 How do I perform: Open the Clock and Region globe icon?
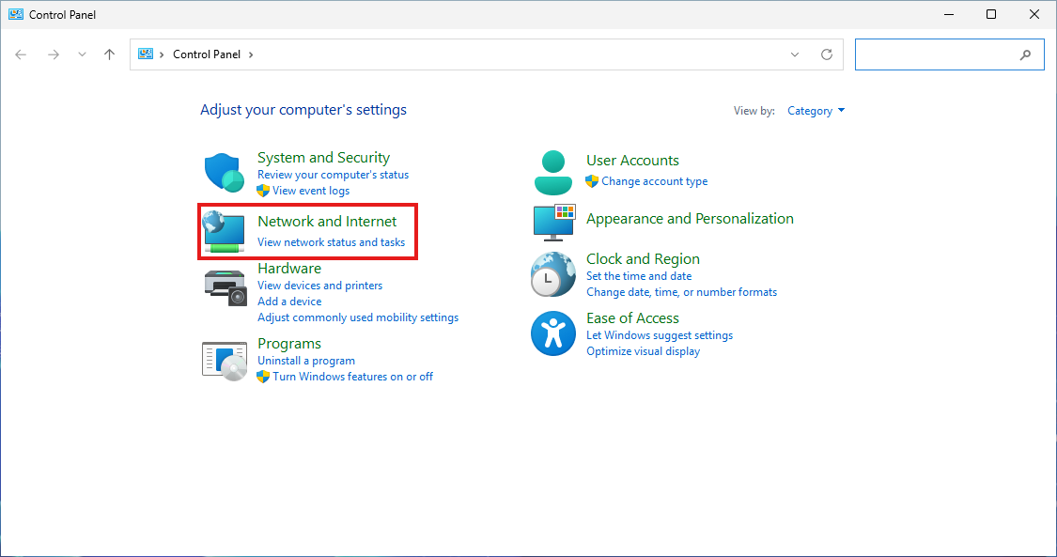pyautogui.click(x=552, y=275)
